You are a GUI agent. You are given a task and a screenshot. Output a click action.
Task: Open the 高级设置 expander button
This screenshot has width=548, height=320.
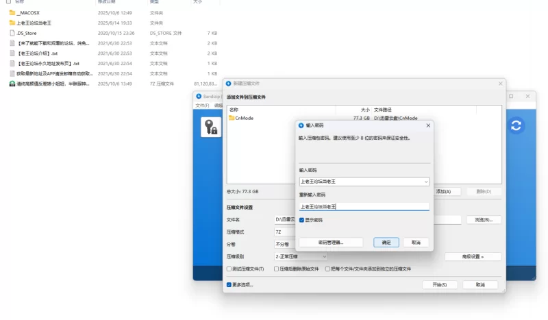click(x=473, y=256)
